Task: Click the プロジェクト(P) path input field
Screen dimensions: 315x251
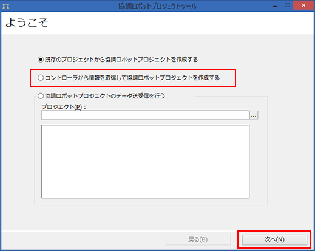Action: [x=145, y=115]
